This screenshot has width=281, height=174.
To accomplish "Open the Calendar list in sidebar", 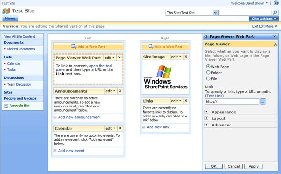I will [x=14, y=64].
